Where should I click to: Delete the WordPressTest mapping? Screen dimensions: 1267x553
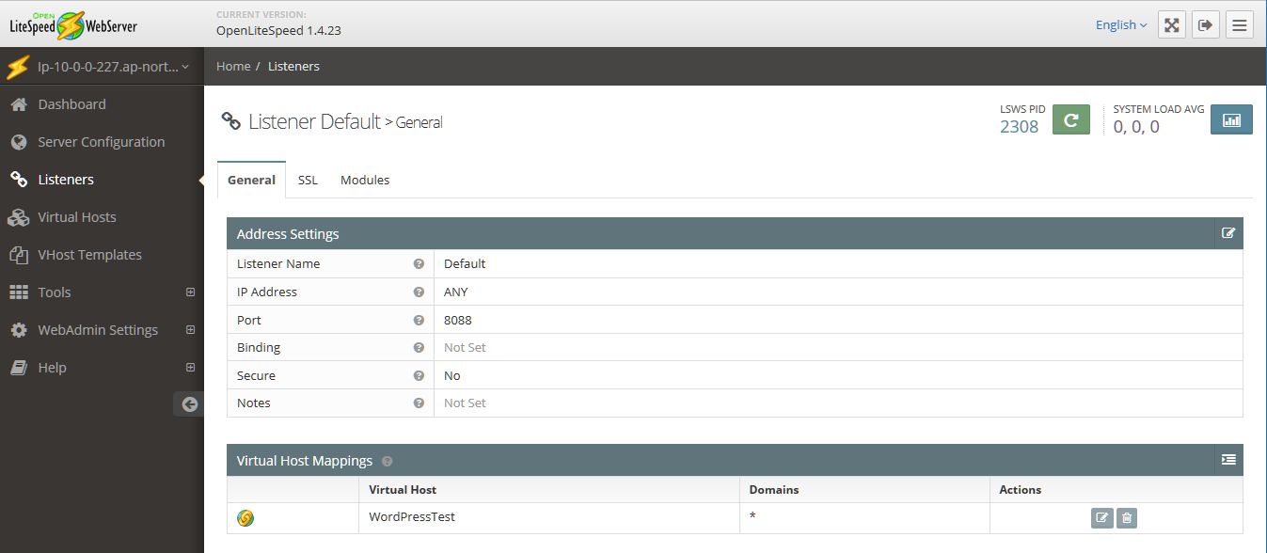pos(1127,517)
